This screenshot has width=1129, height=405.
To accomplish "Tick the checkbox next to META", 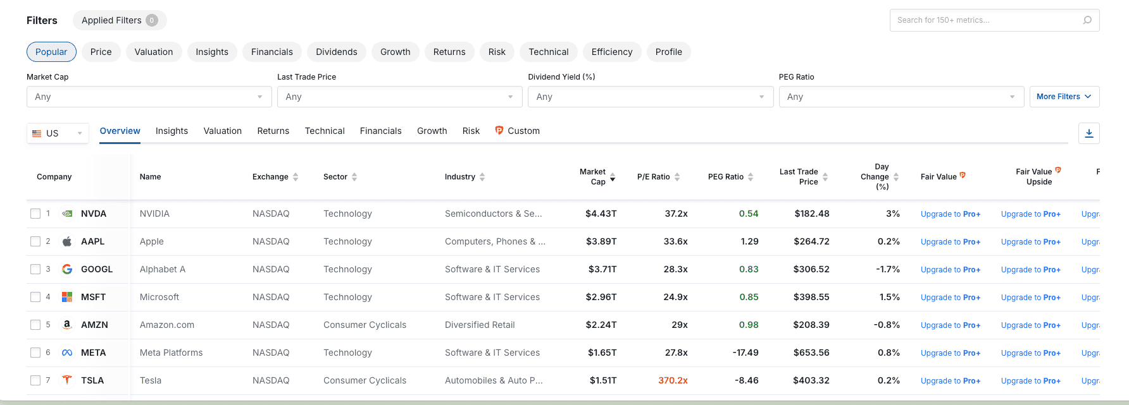I will click(35, 353).
